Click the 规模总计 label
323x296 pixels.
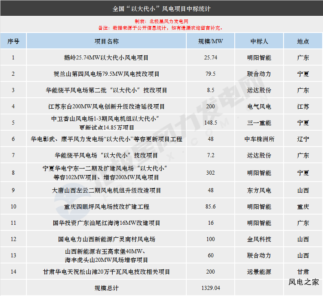tap(107, 288)
